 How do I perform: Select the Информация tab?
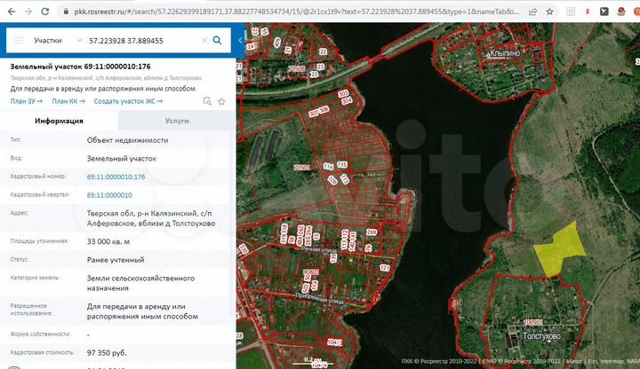tap(59, 122)
